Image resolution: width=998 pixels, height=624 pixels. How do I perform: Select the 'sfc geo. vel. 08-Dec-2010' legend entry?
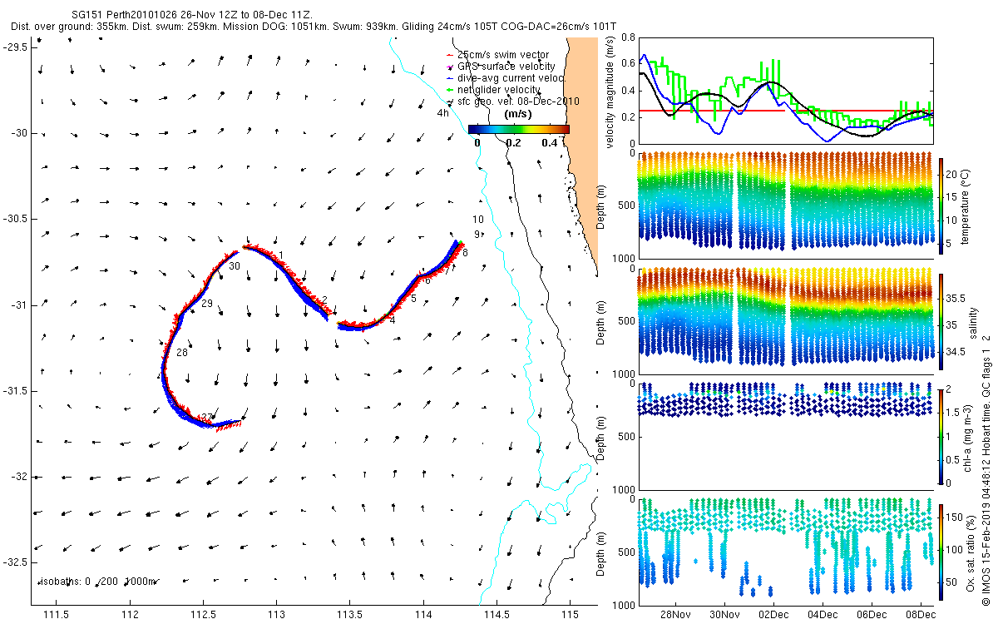point(513,102)
